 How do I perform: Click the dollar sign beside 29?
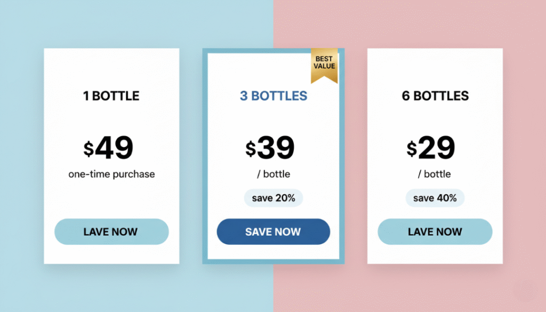pos(412,149)
